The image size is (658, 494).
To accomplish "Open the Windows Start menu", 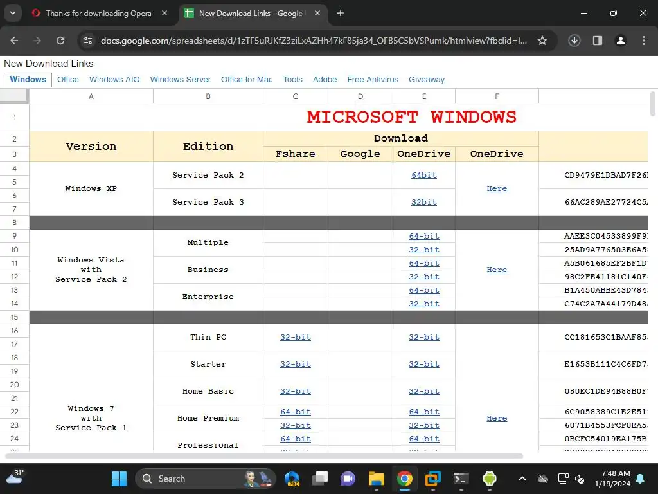I will 119,479.
